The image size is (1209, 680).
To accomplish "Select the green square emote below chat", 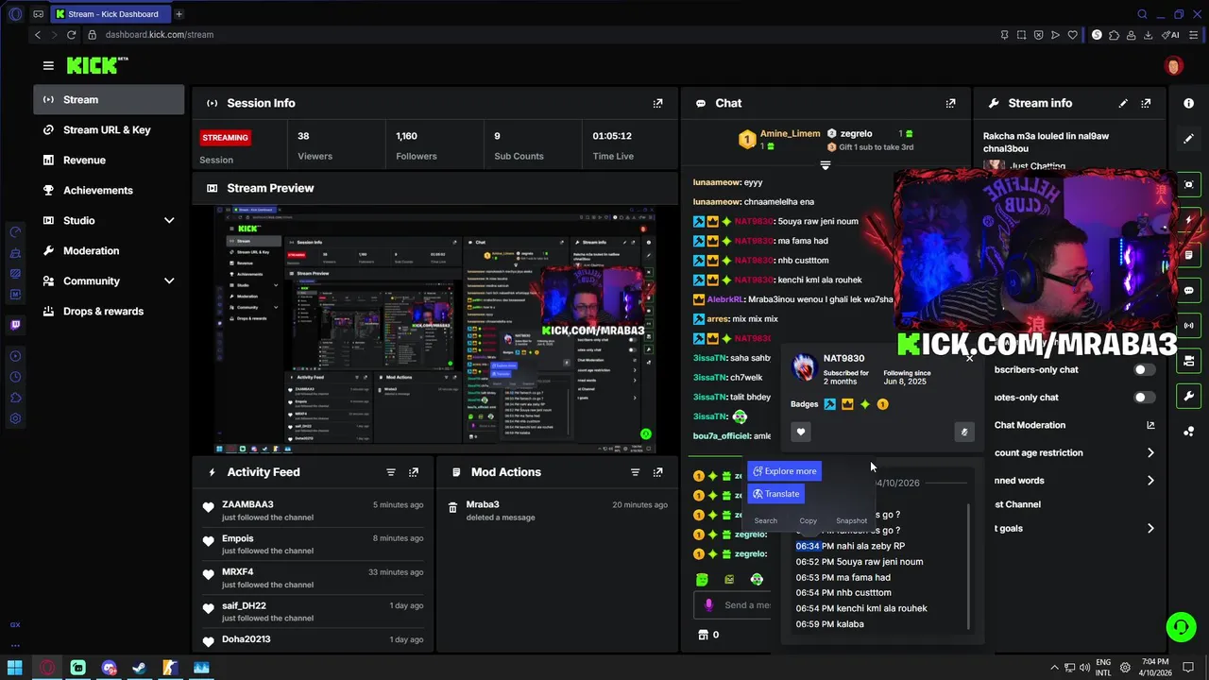I will (702, 579).
